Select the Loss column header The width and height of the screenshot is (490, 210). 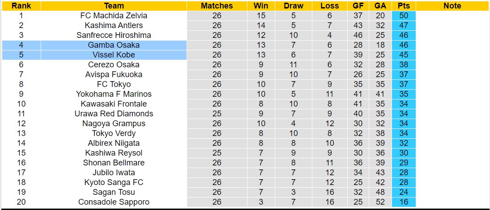[x=330, y=6]
